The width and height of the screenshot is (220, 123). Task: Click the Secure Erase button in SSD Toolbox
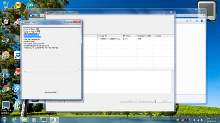click(x=56, y=101)
